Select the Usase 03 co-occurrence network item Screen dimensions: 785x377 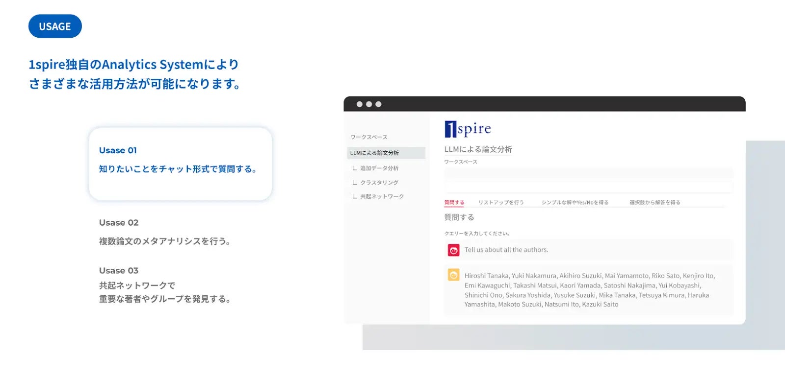point(165,284)
